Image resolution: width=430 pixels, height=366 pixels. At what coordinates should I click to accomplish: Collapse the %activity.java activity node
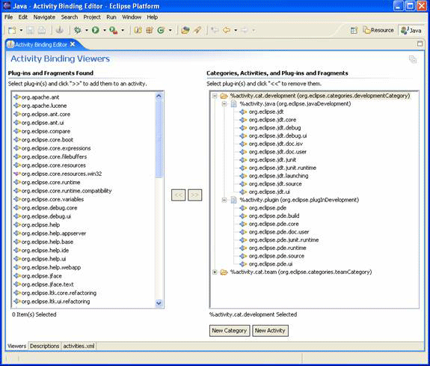click(x=224, y=104)
